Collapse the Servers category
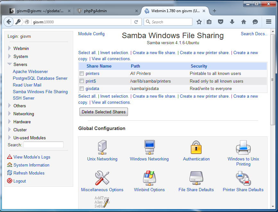This screenshot has height=212, width=278. click(10, 64)
